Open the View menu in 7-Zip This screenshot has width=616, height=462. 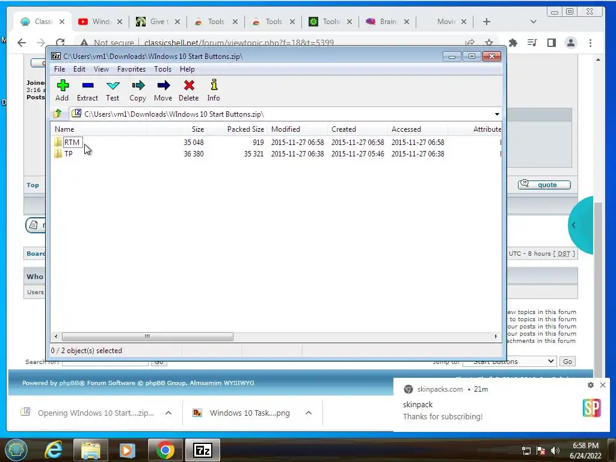point(101,69)
